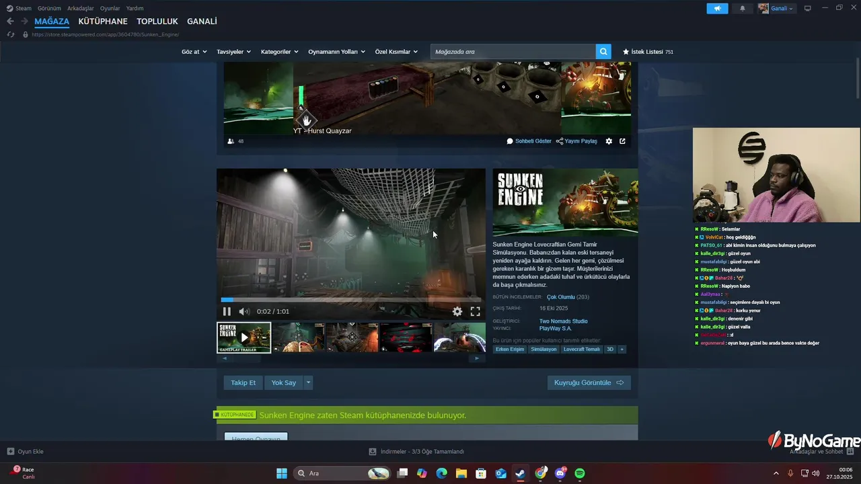Screen dimensions: 861x484
Task: Click the Oyun Ekle add game button
Action: (x=25, y=452)
